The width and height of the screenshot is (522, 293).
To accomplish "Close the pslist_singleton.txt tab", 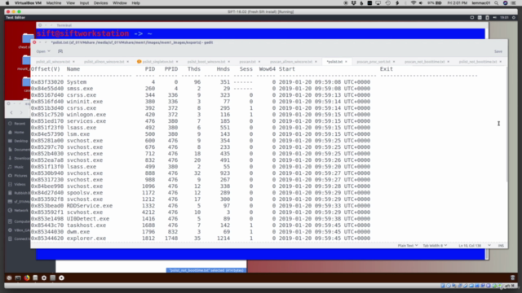I will (x=177, y=62).
